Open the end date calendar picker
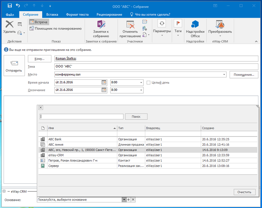 click(104, 90)
